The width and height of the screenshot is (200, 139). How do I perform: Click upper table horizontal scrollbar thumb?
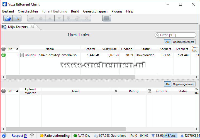(x=70, y=77)
